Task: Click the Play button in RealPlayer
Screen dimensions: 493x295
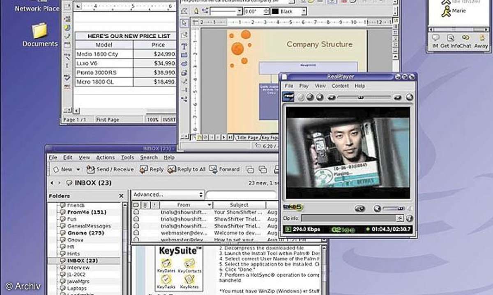Action: [x=300, y=97]
